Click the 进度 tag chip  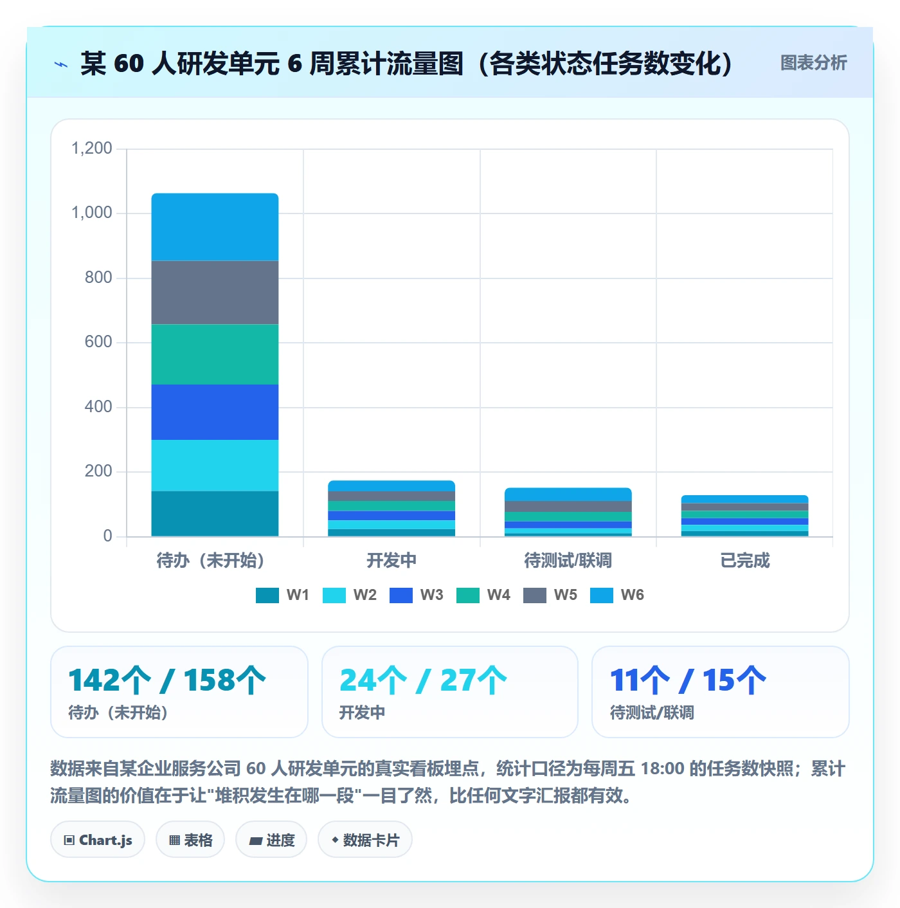pos(271,839)
